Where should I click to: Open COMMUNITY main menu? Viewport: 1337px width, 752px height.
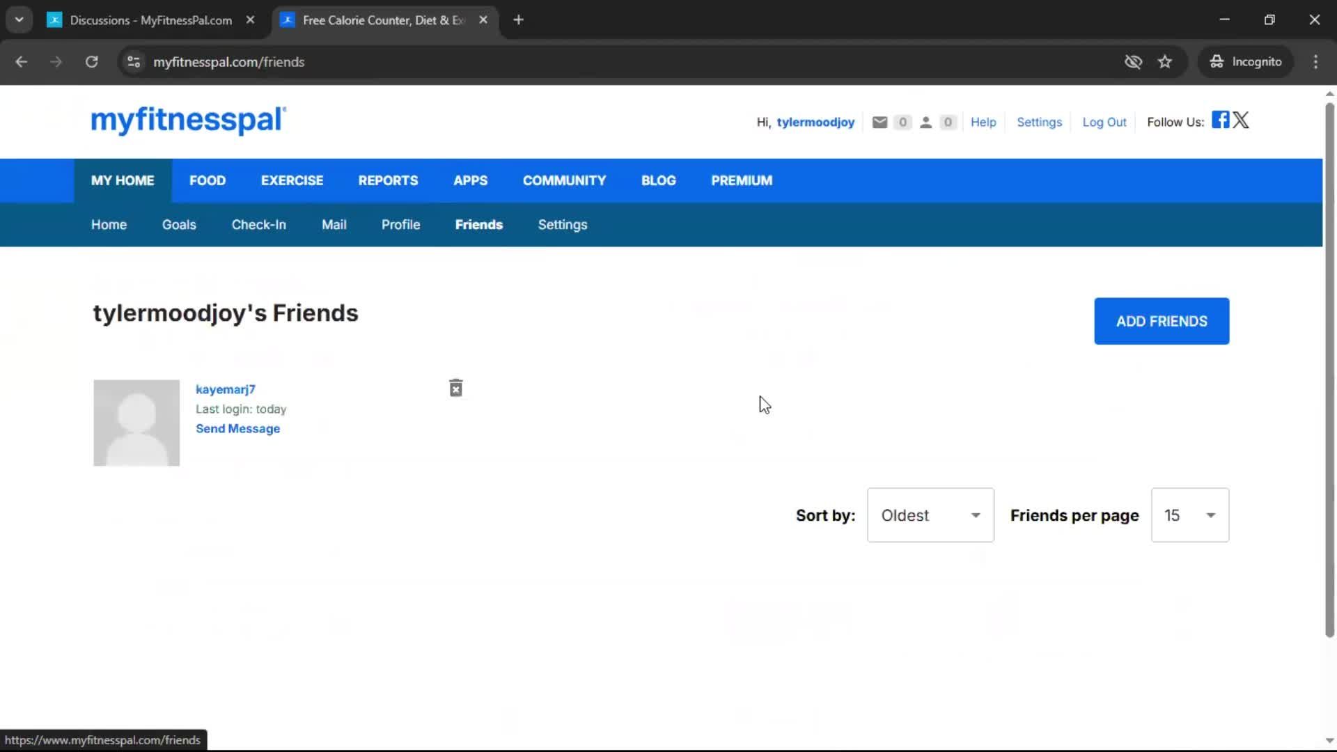tap(565, 180)
